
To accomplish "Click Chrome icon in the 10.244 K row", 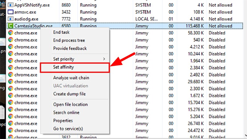I will 10,54.
